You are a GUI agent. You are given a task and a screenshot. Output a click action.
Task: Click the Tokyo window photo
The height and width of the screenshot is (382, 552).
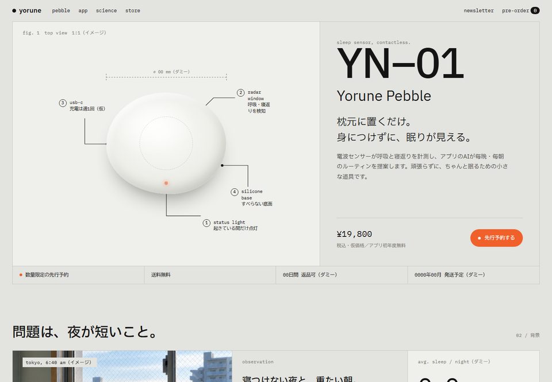[122, 366]
